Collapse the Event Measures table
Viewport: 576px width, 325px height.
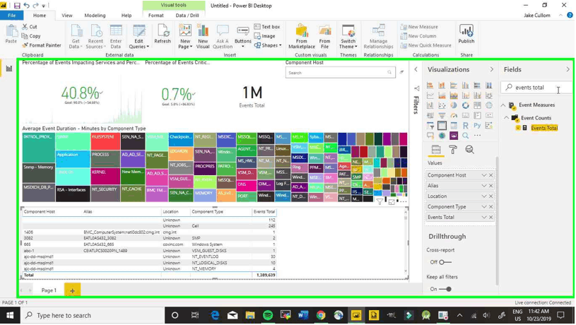[x=503, y=105]
